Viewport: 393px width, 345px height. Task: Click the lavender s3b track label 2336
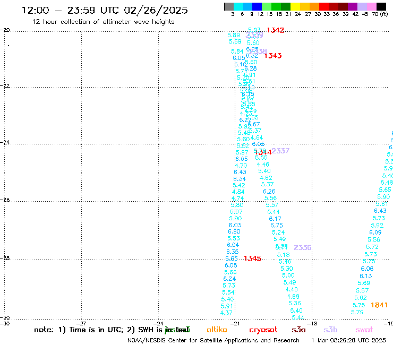tap(302, 247)
